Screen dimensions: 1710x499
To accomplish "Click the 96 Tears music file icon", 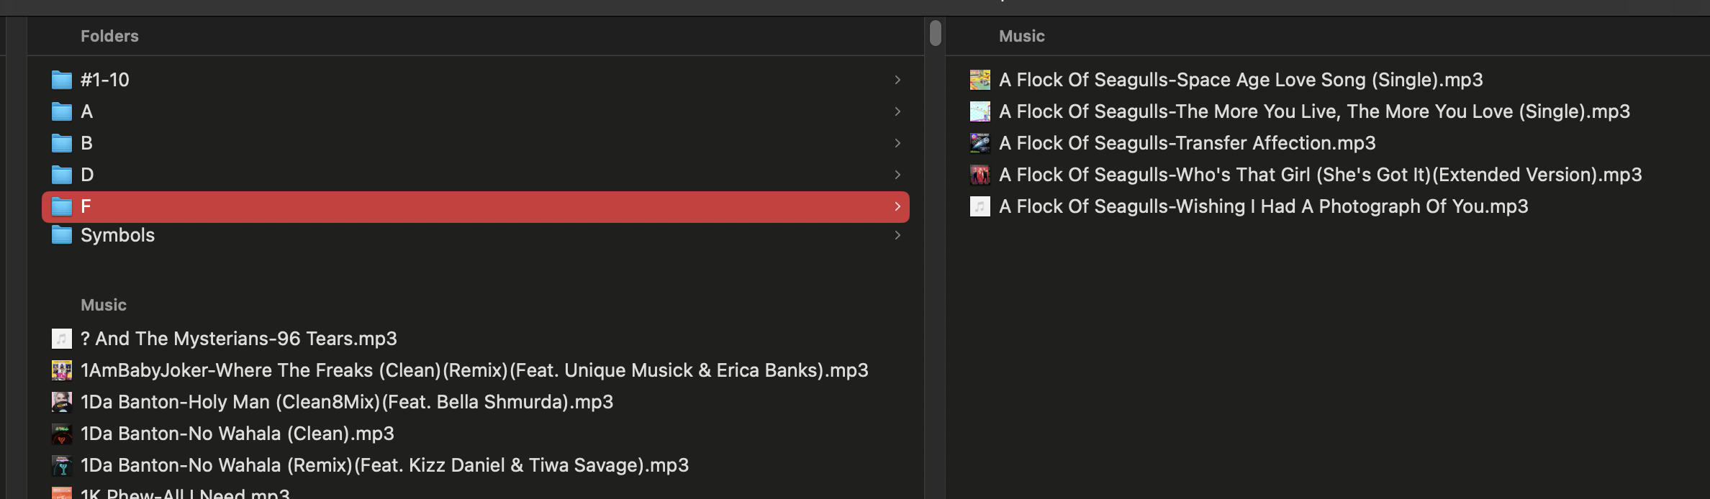I will pos(62,339).
